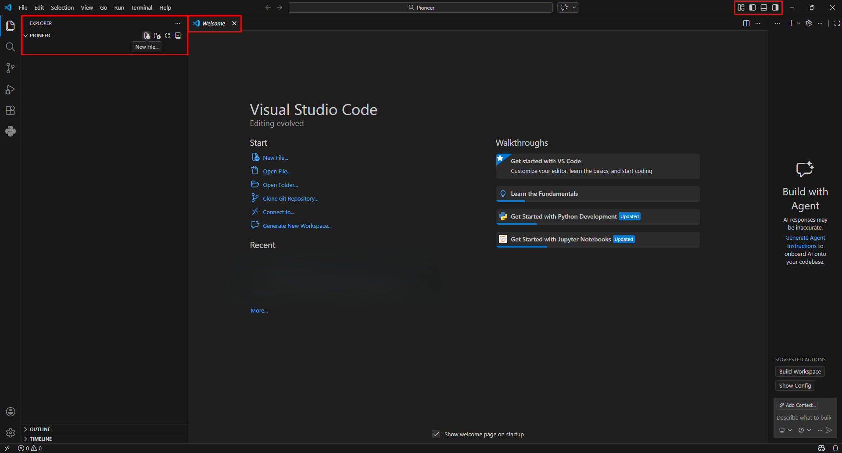Open notifications bell in the status bar
The height and width of the screenshot is (453, 842).
click(x=835, y=448)
